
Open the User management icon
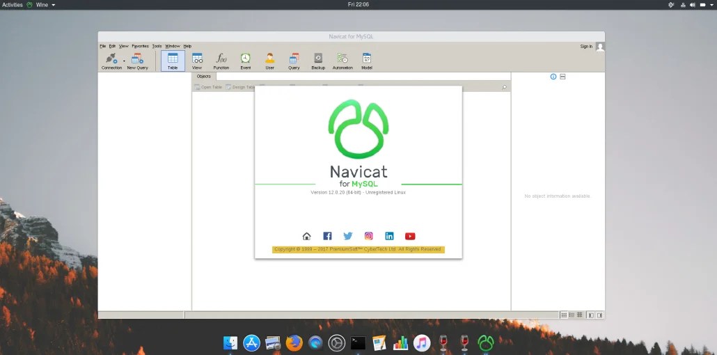click(270, 61)
